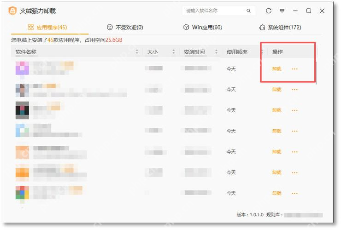Click 今天 in the multicolor icon row
Viewport: 341px width, 230px height.
pyautogui.click(x=231, y=193)
